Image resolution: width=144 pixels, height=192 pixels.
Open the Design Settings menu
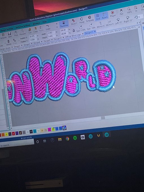(x=6, y=30)
